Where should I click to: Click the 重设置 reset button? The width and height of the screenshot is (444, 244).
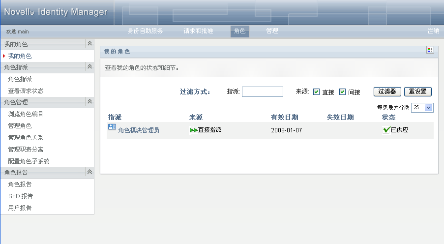click(417, 91)
